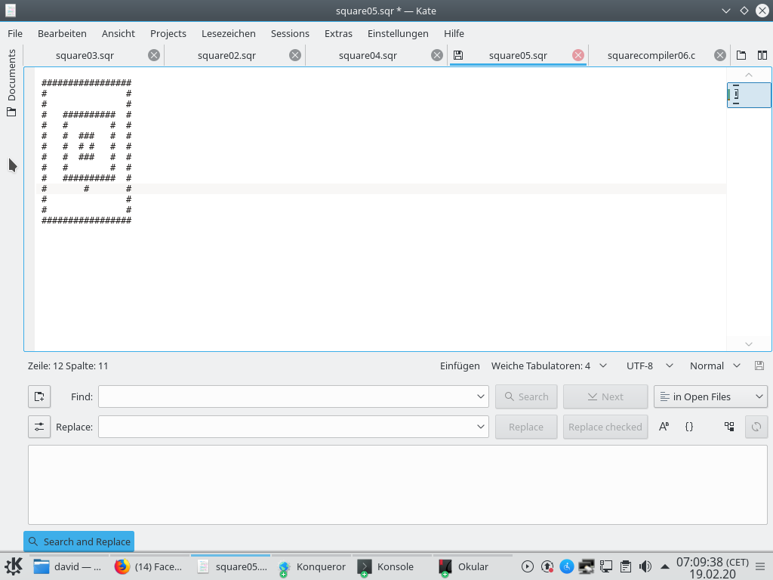Open the Weiche Tabulatoren: 4 dropdown
Screen dimensions: 773x580
coord(549,366)
